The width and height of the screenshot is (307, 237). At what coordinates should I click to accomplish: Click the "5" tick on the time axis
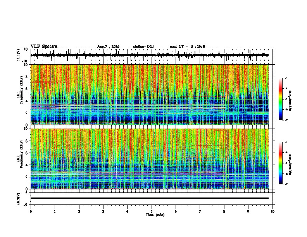pyautogui.click(x=152, y=211)
